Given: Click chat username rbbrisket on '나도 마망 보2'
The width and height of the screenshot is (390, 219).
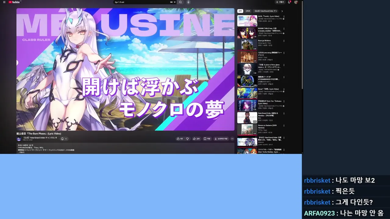Looking at the screenshot, I should click(317, 180).
